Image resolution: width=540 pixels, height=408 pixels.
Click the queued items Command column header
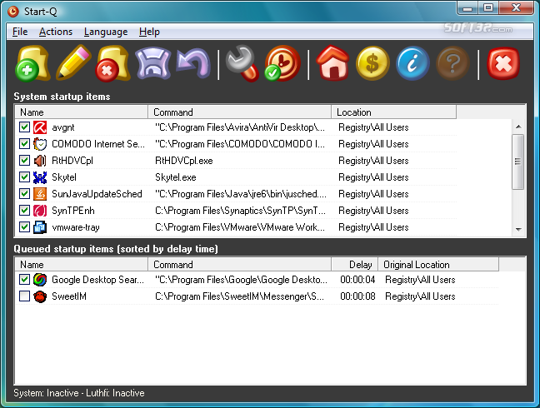[x=240, y=265]
